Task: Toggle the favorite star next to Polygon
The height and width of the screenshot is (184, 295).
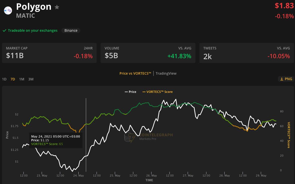Action: [x=57, y=7]
